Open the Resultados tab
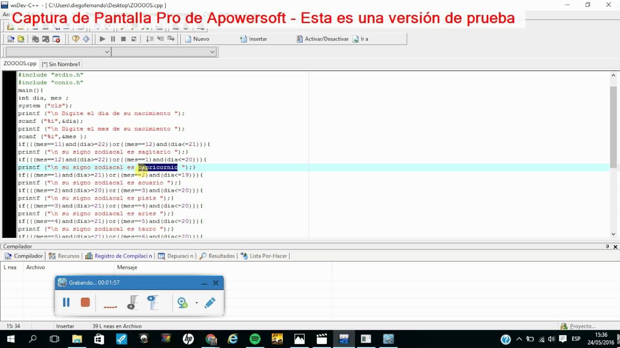The image size is (620, 348). pyautogui.click(x=217, y=256)
